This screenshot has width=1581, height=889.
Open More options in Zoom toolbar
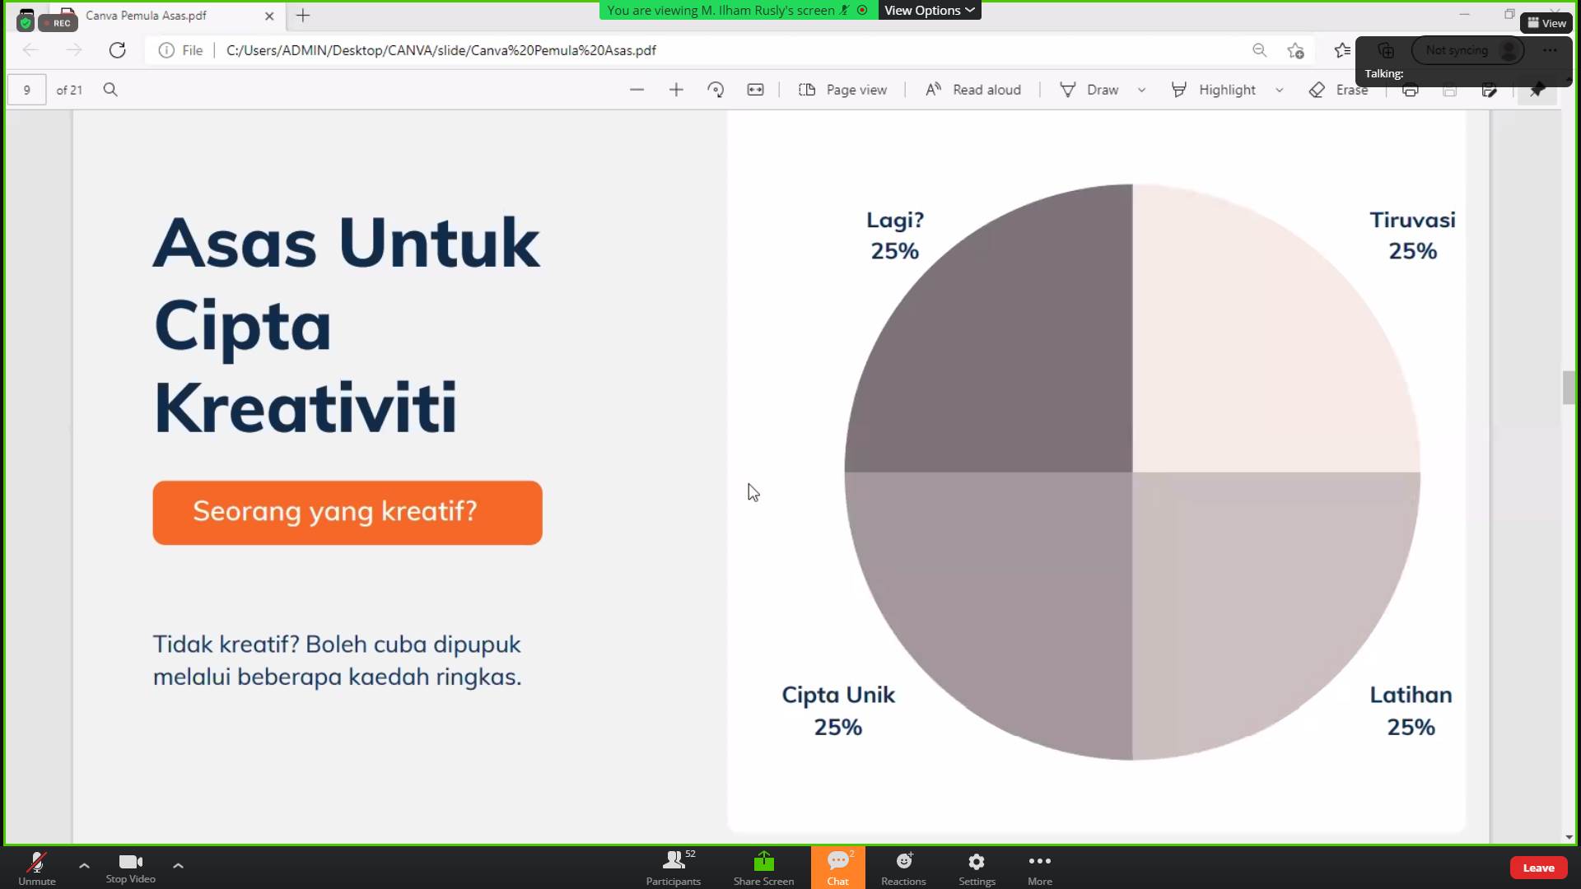click(1040, 868)
